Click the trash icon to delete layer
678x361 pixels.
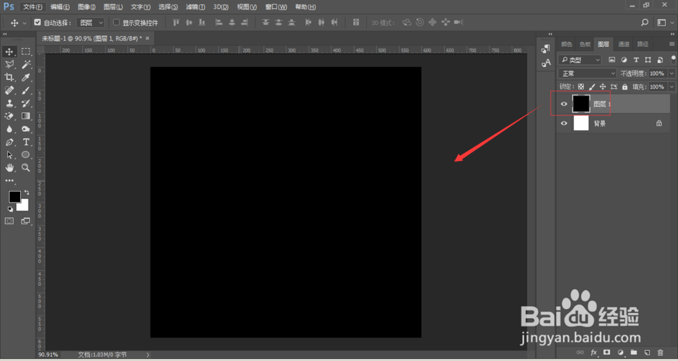tap(660, 352)
